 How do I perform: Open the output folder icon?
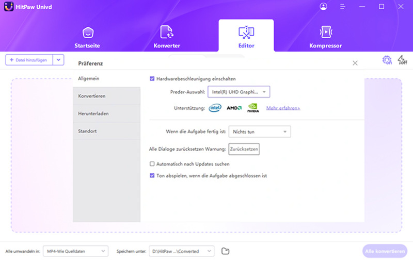[225, 251]
